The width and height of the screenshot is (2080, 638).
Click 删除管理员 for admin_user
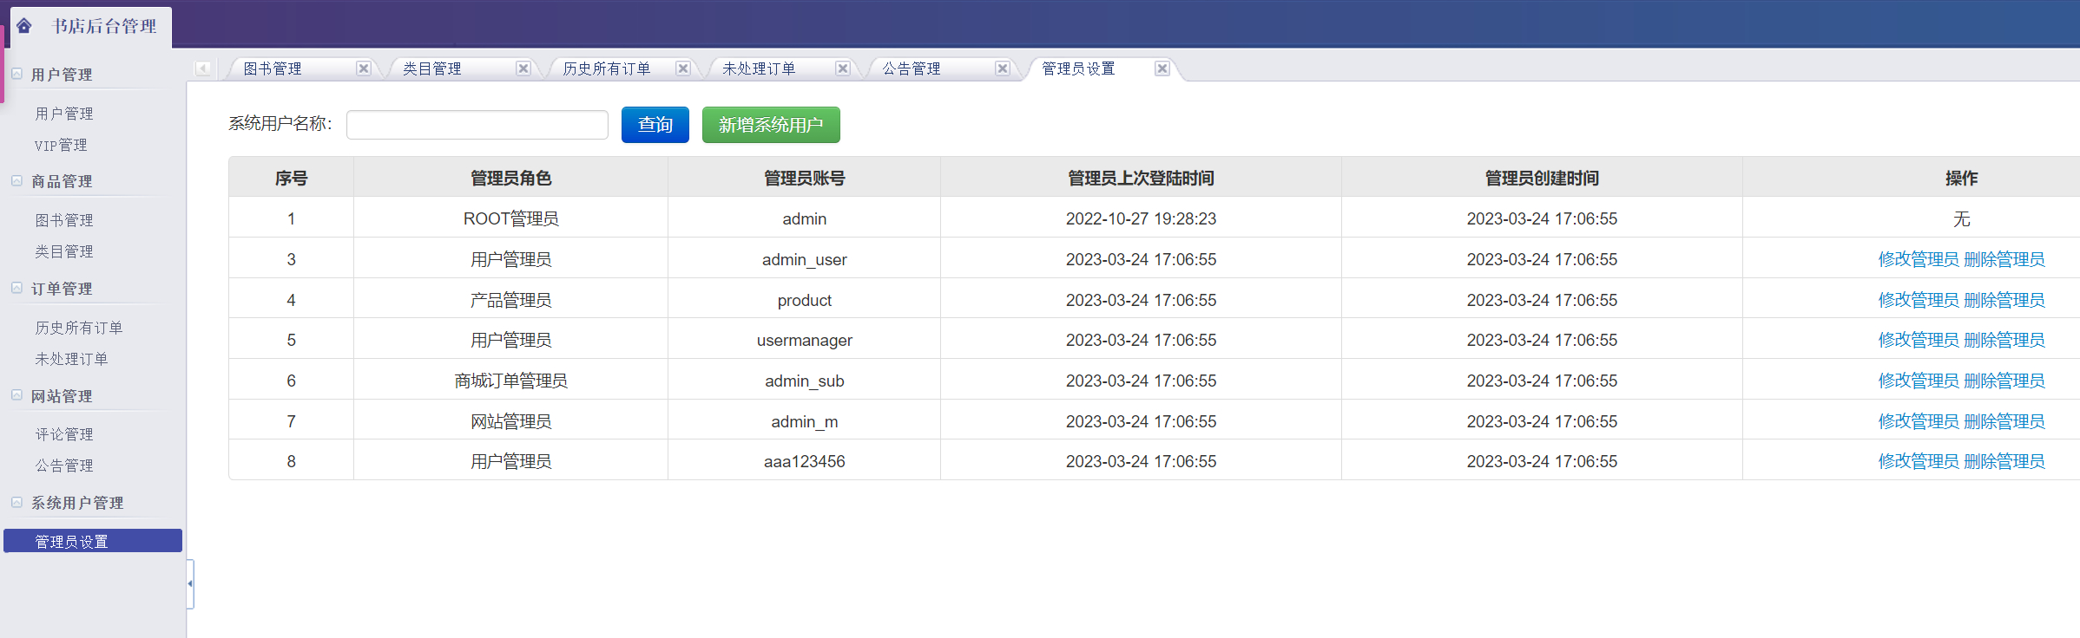[2004, 259]
